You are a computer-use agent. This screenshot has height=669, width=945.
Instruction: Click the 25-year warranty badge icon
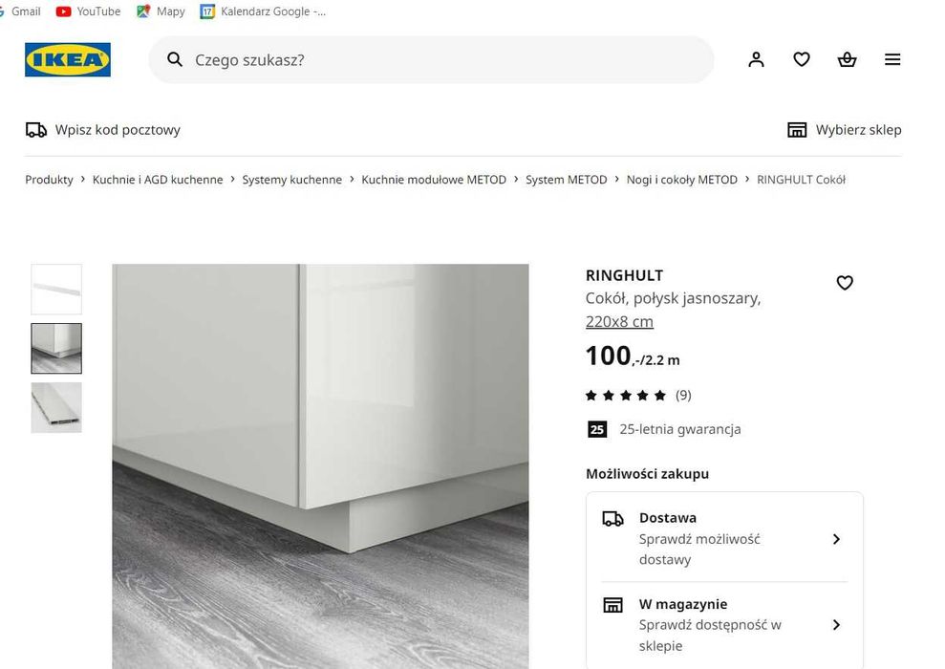point(596,429)
